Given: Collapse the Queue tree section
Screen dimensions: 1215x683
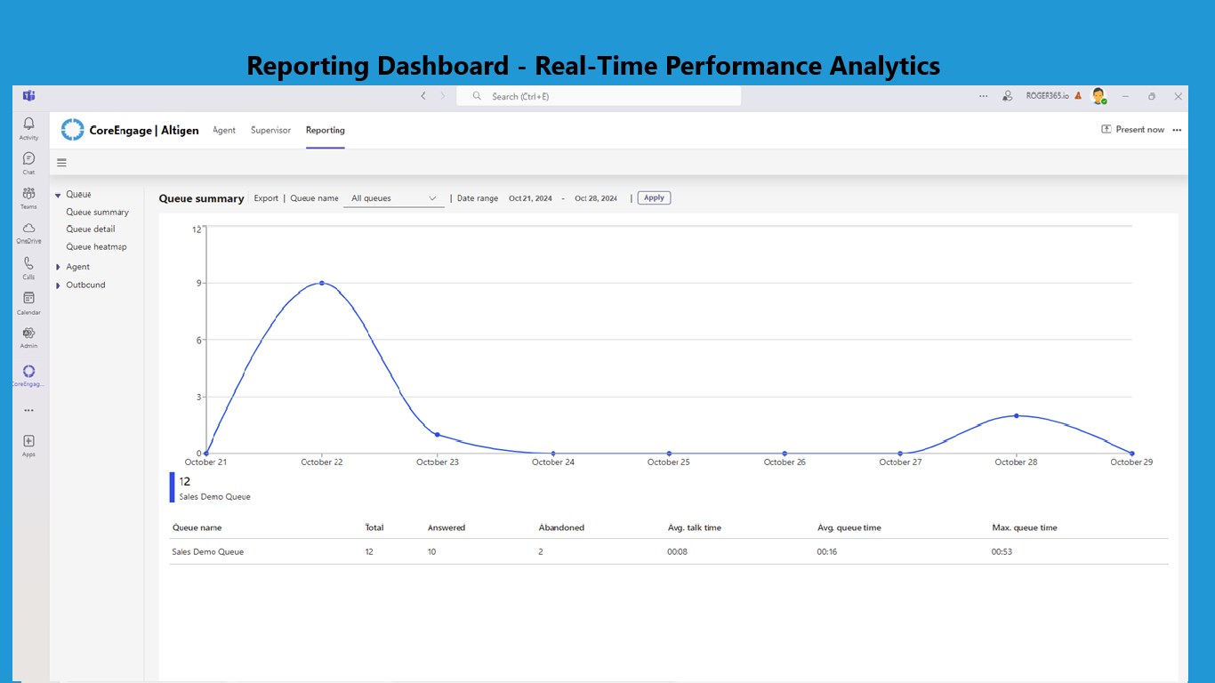Looking at the screenshot, I should pyautogui.click(x=58, y=195).
